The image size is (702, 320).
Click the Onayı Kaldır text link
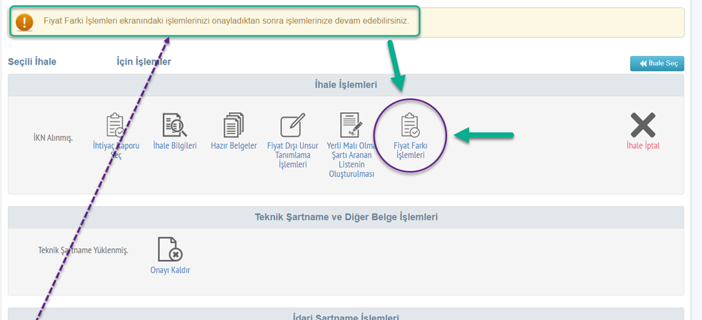pos(170,270)
